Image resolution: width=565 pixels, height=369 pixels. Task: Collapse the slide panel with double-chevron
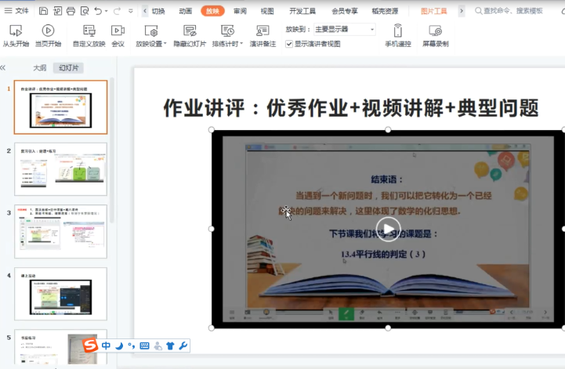[4, 68]
